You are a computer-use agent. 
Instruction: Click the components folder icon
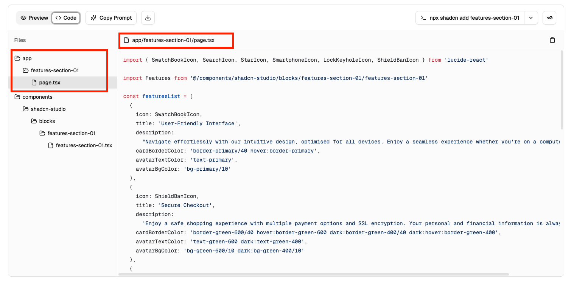(x=17, y=97)
